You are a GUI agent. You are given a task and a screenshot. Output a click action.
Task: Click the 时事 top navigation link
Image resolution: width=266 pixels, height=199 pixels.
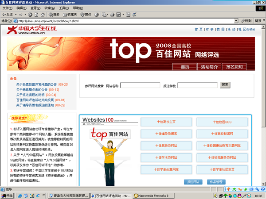click(210, 30)
